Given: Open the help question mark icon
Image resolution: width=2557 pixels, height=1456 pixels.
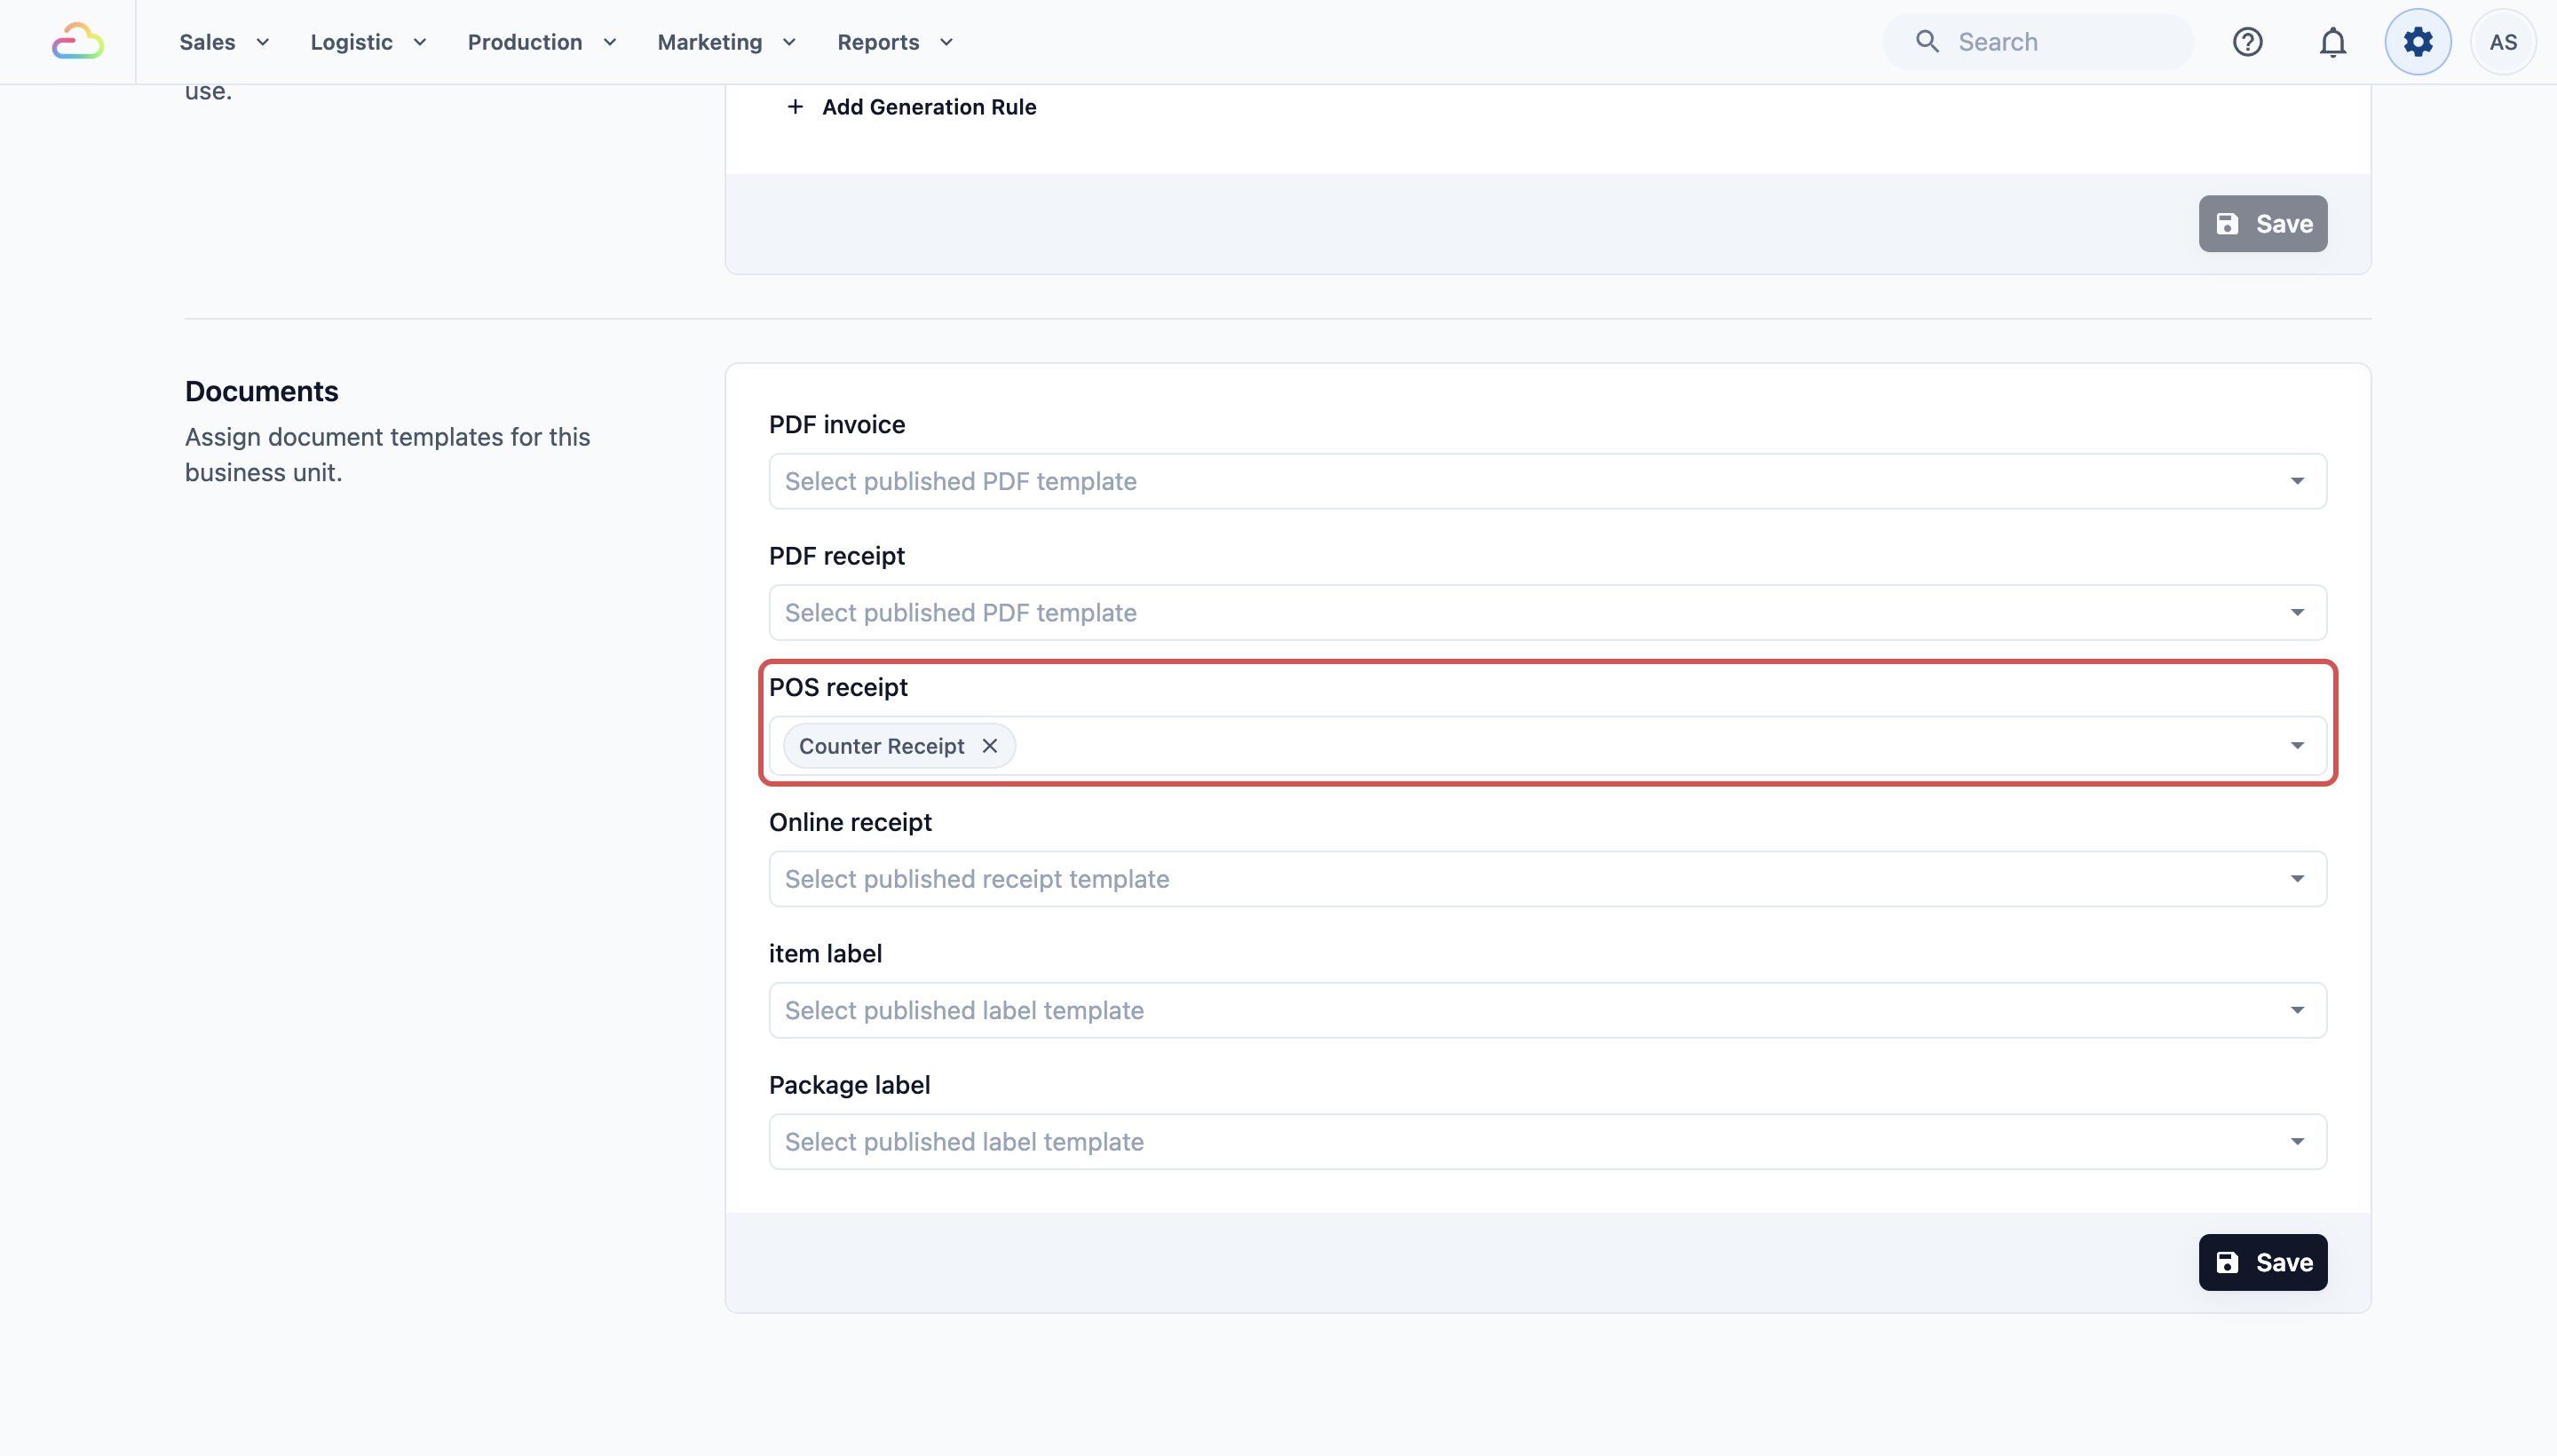Looking at the screenshot, I should (2247, 42).
